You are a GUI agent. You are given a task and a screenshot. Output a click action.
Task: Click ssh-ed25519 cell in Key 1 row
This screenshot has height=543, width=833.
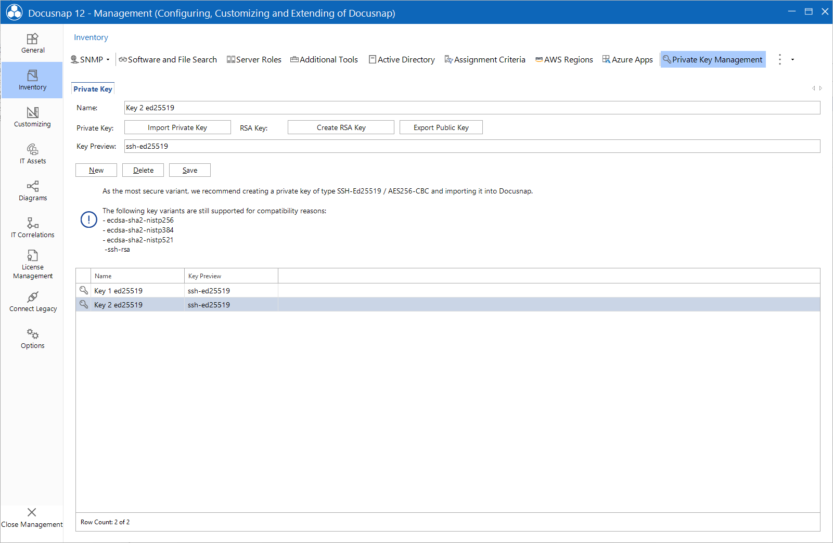click(x=232, y=291)
